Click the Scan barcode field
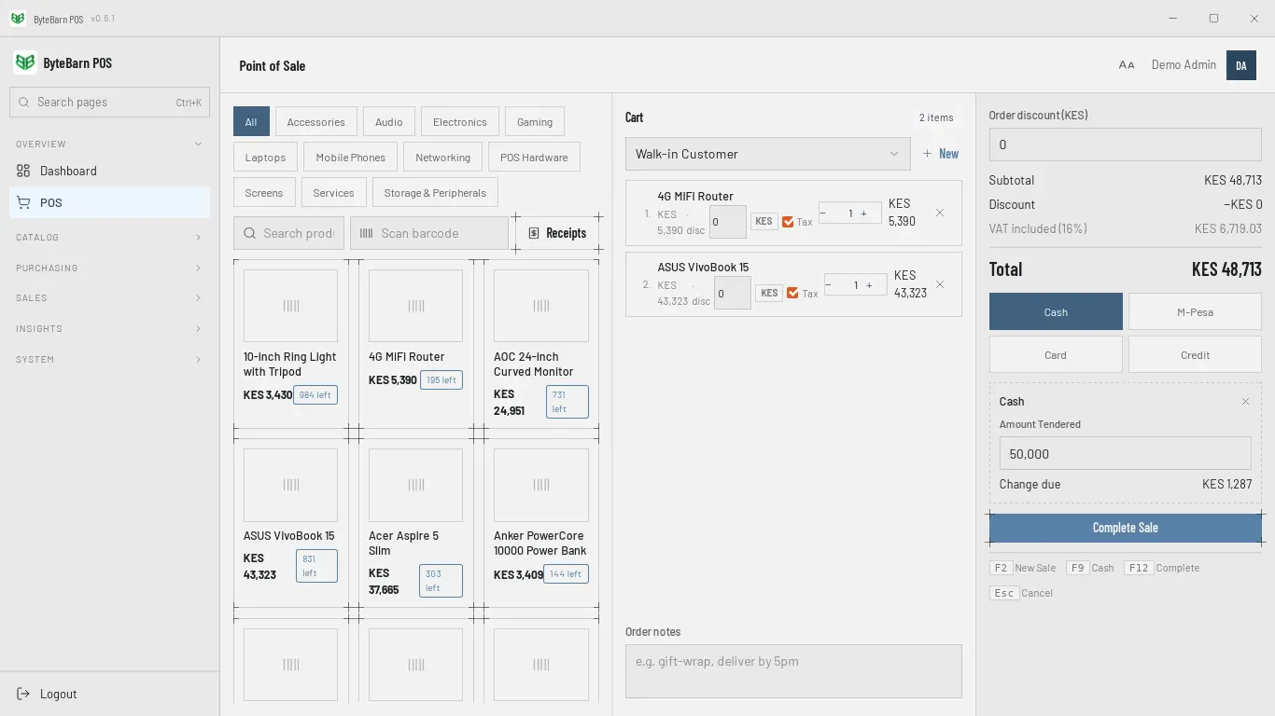 coord(429,233)
